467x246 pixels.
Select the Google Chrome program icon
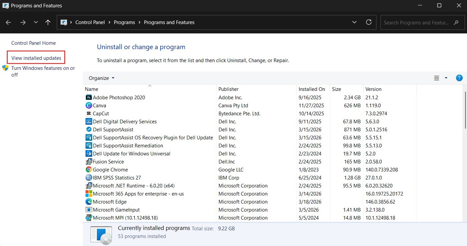(89, 170)
